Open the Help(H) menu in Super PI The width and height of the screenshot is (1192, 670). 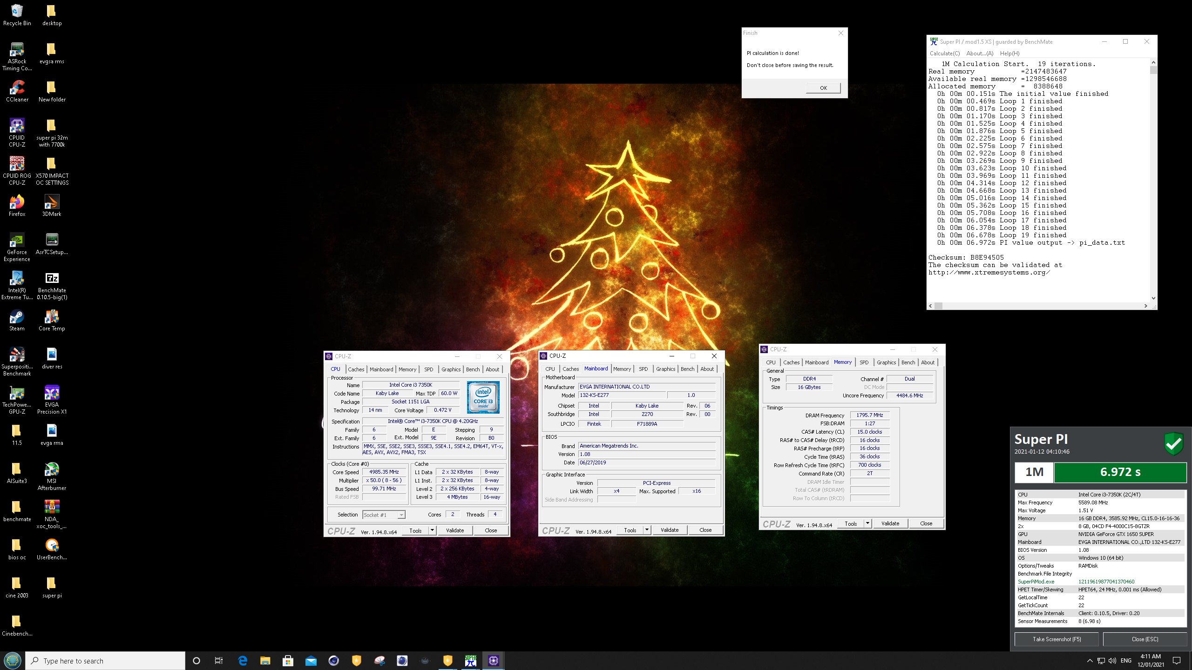coord(1009,53)
